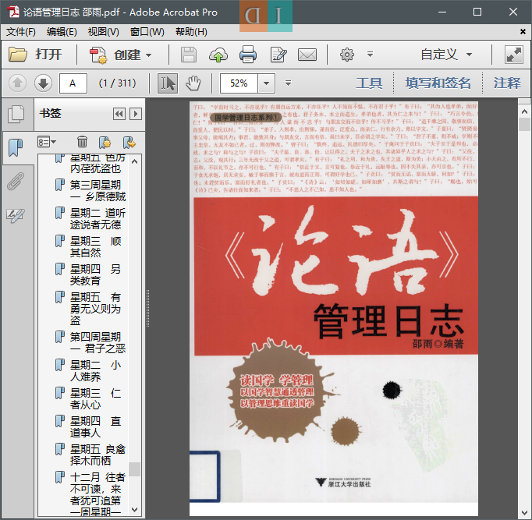Upload the file with the cloud arrow icon
Viewport: 532px width, 520px height.
click(218, 55)
